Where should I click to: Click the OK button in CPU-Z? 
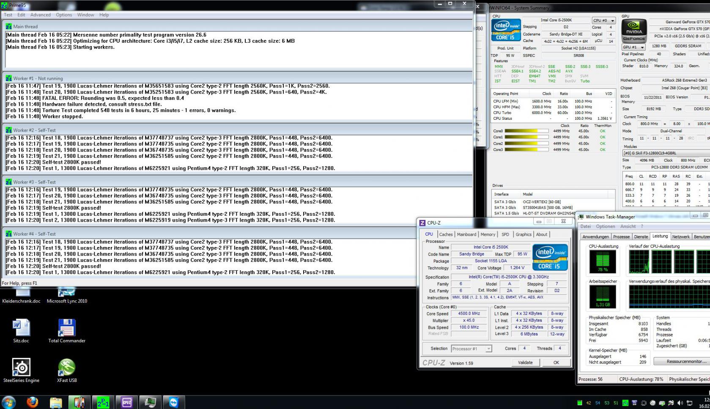point(556,362)
